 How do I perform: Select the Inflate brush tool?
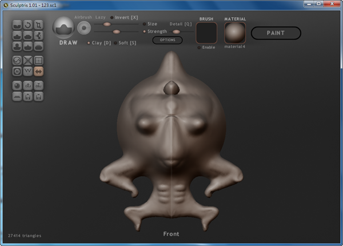[17, 46]
